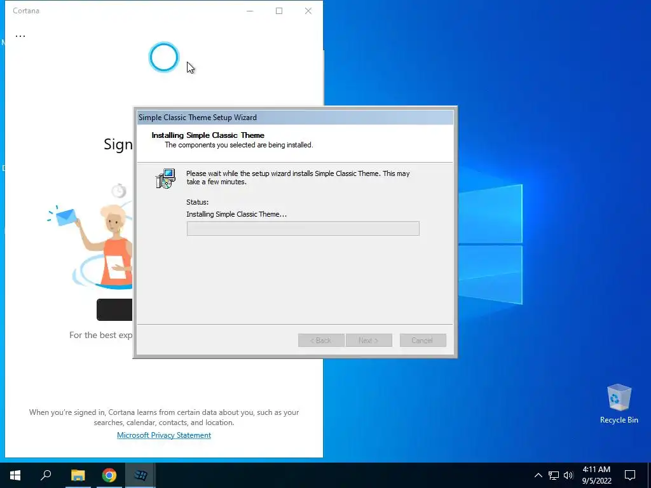Select the setup wizard taskbar icon

tap(140, 475)
